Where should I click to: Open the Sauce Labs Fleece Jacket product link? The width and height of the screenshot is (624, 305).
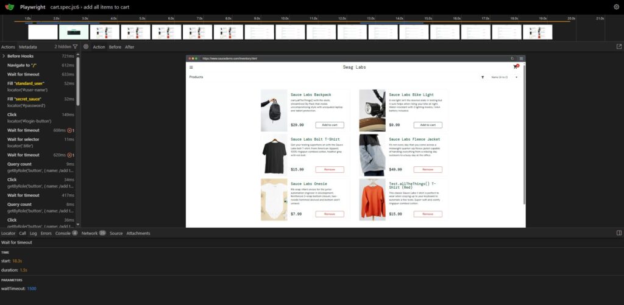(414, 139)
